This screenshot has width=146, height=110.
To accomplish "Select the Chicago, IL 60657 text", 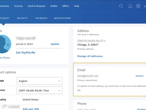I will coord(88,45).
